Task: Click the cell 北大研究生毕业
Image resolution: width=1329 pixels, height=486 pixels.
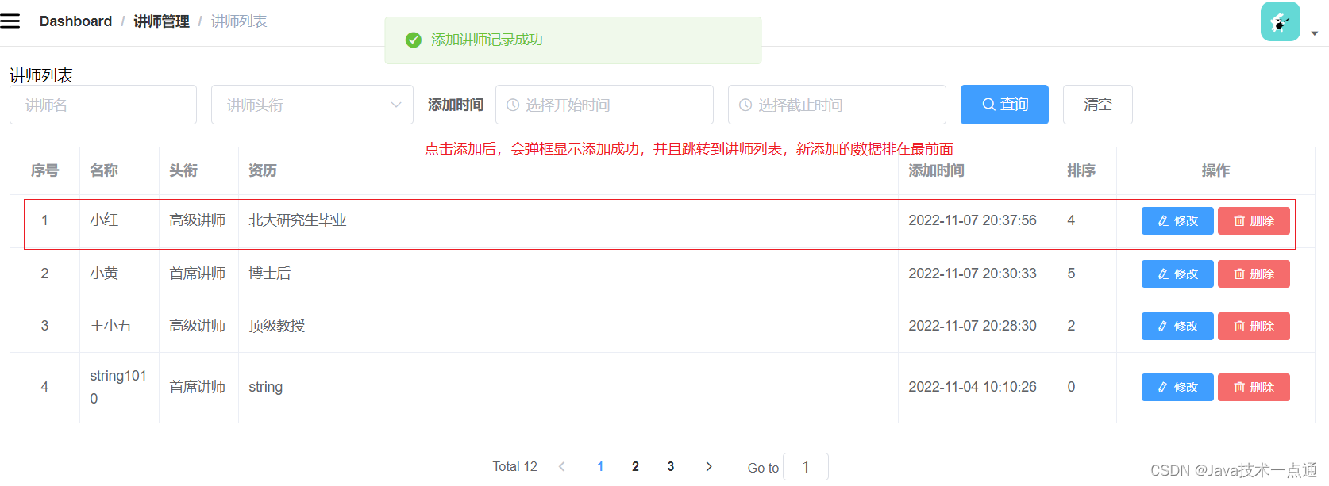Action: pyautogui.click(x=298, y=220)
